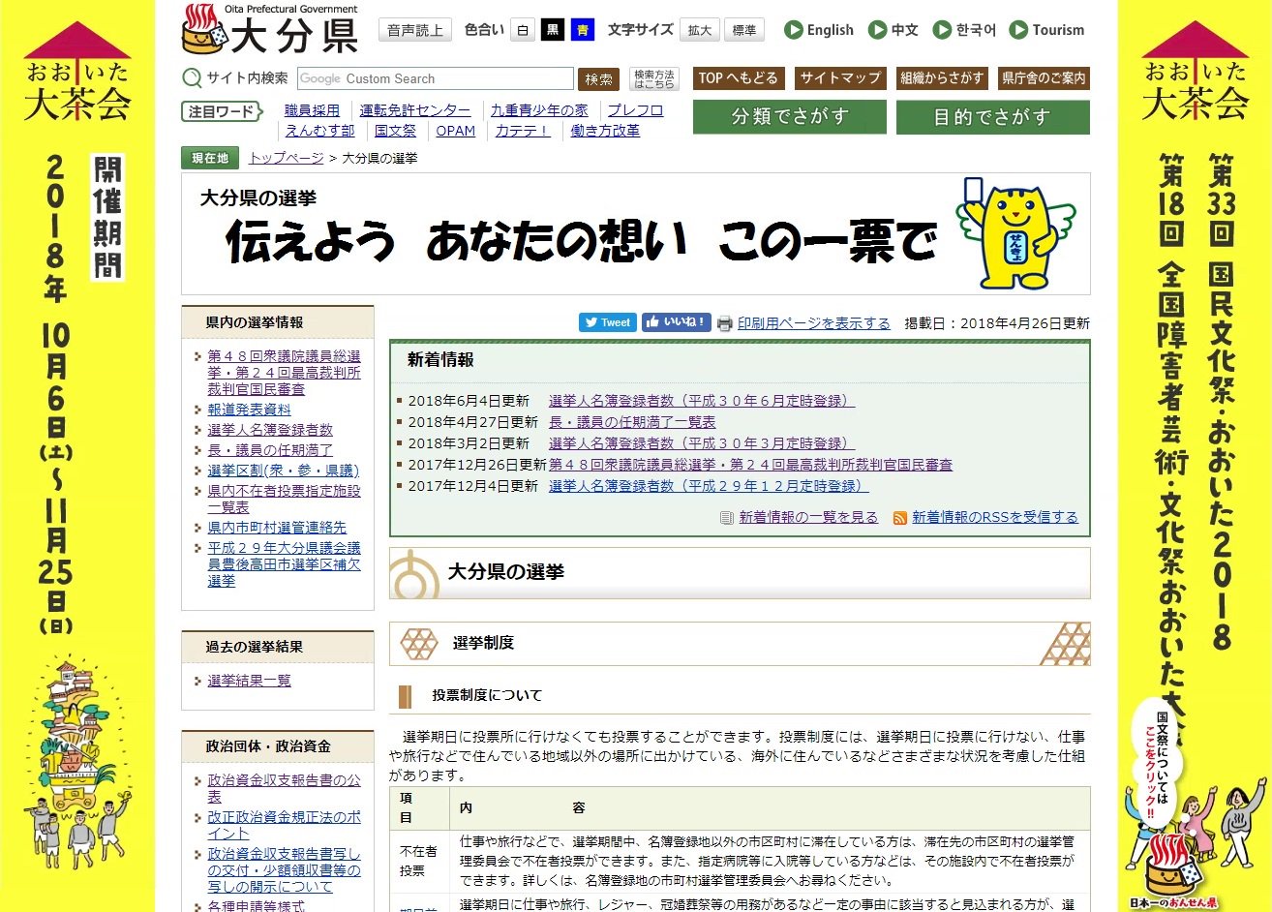Open 組織からさがす from the top menu
The width and height of the screenshot is (1272, 912).
click(941, 77)
